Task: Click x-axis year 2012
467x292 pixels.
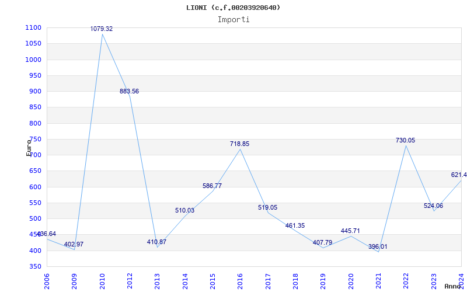Action: pos(130,281)
